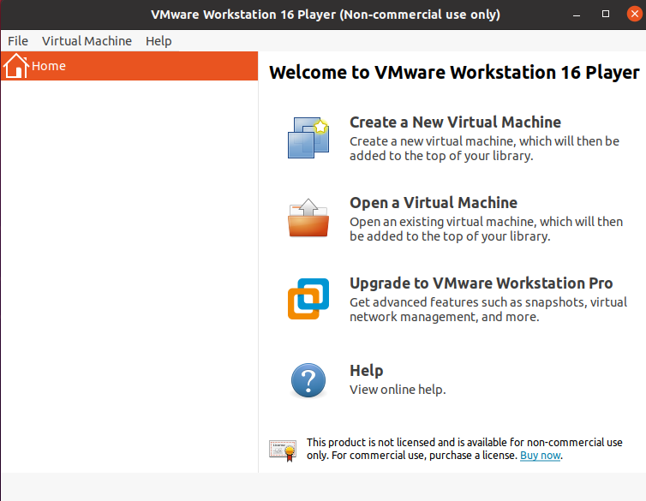This screenshot has width=646, height=501.
Task: Click the Open a Virtual Machine heading
Action: pos(434,203)
